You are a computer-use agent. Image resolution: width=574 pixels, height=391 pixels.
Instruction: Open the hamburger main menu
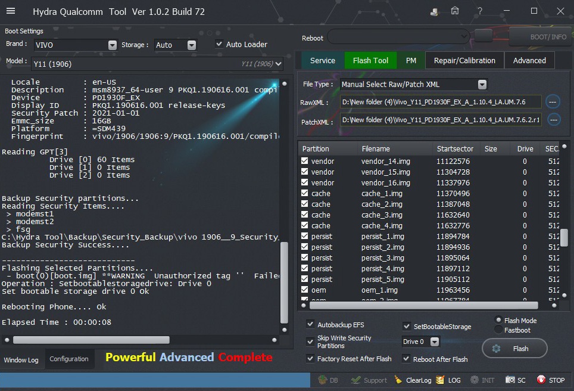[x=11, y=11]
